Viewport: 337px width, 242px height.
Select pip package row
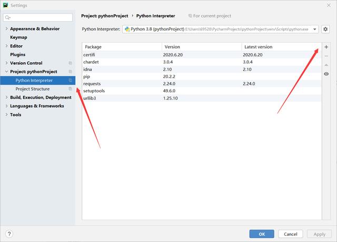click(202, 76)
